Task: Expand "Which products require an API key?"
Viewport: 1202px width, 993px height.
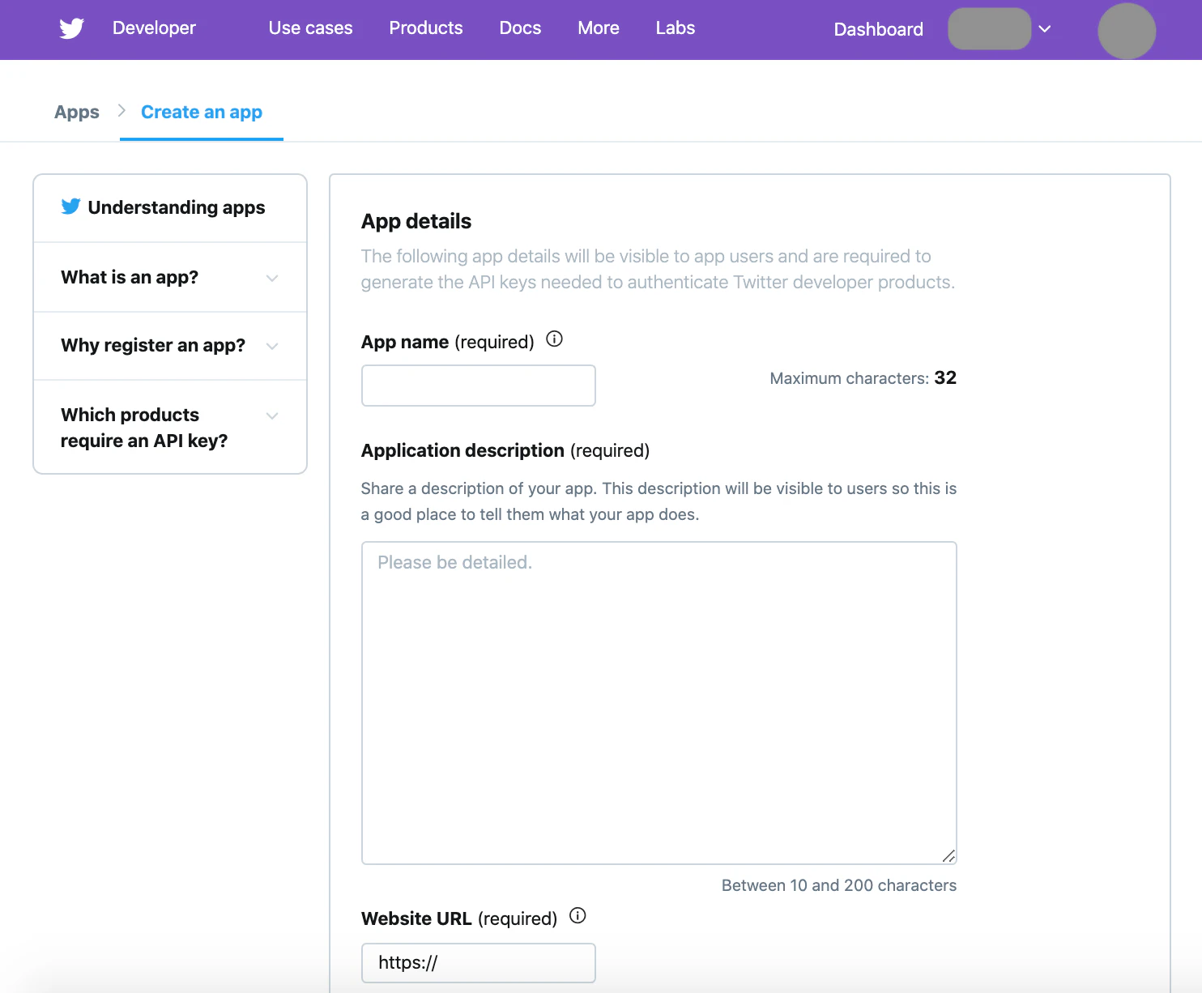Action: click(170, 427)
